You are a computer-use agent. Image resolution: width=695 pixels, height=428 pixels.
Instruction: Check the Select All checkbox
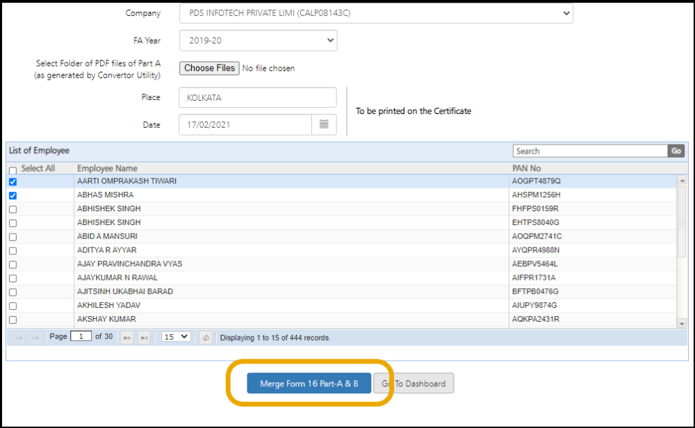13,170
